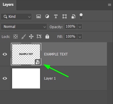Image resolution: width=113 pixels, height=104 pixels.
Task: Prevent artboard auto-nesting lock icon
Action: 39,36
